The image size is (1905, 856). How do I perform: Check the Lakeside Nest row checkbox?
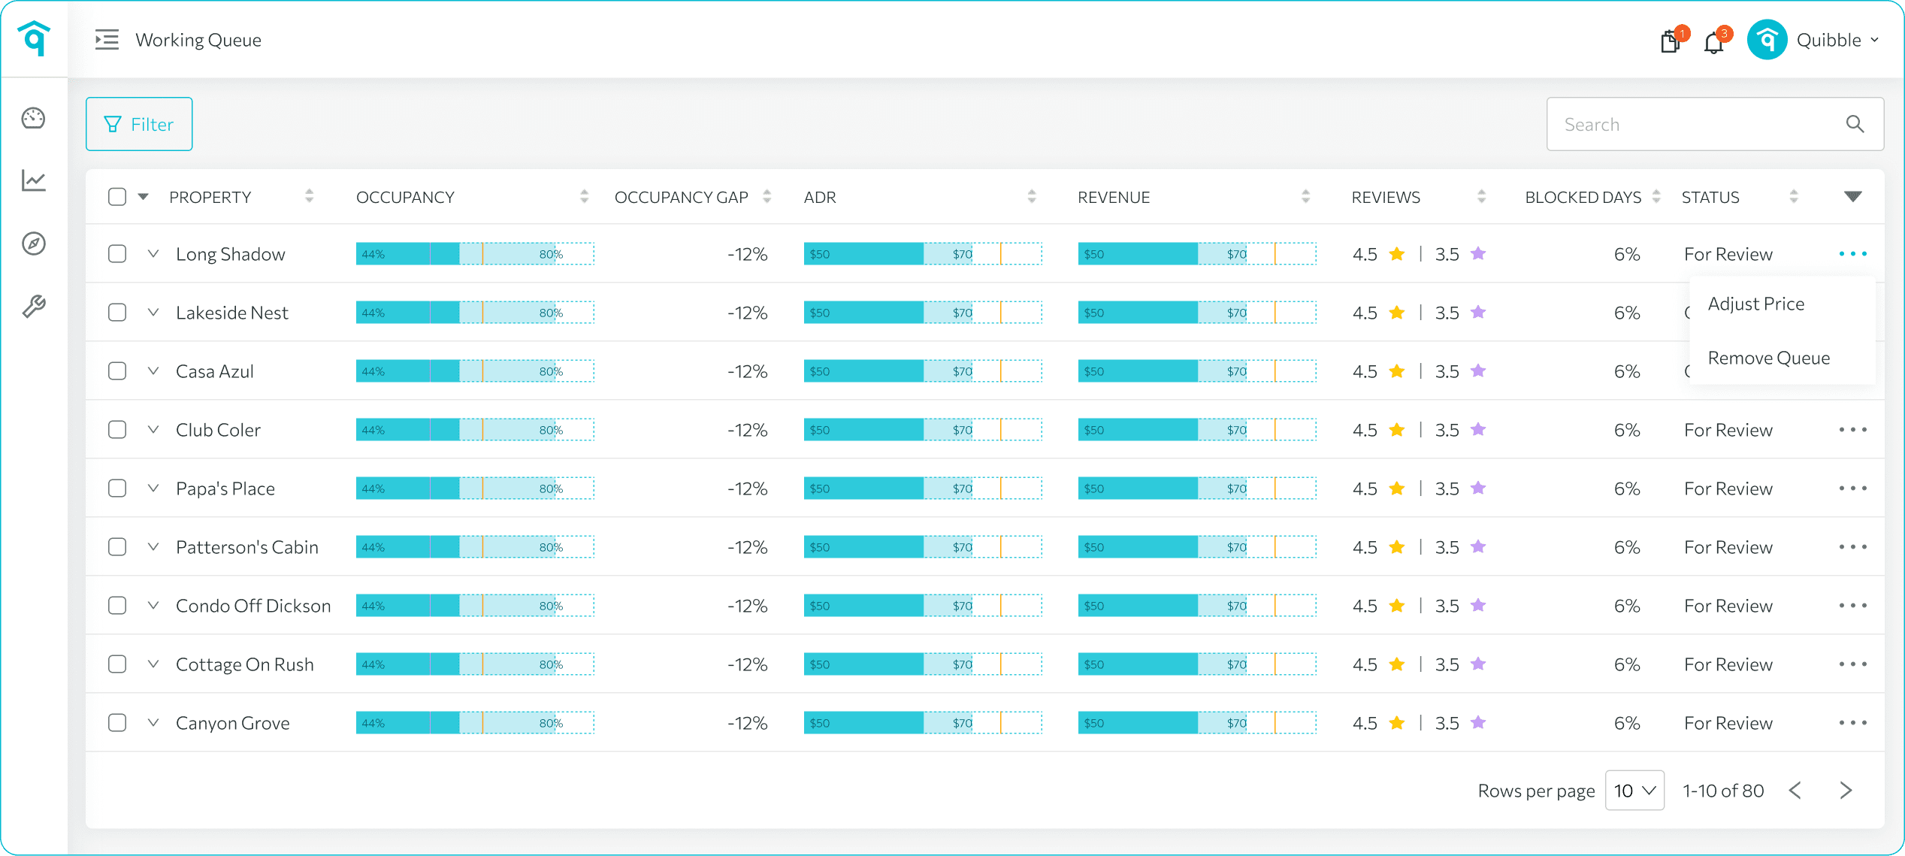(117, 313)
